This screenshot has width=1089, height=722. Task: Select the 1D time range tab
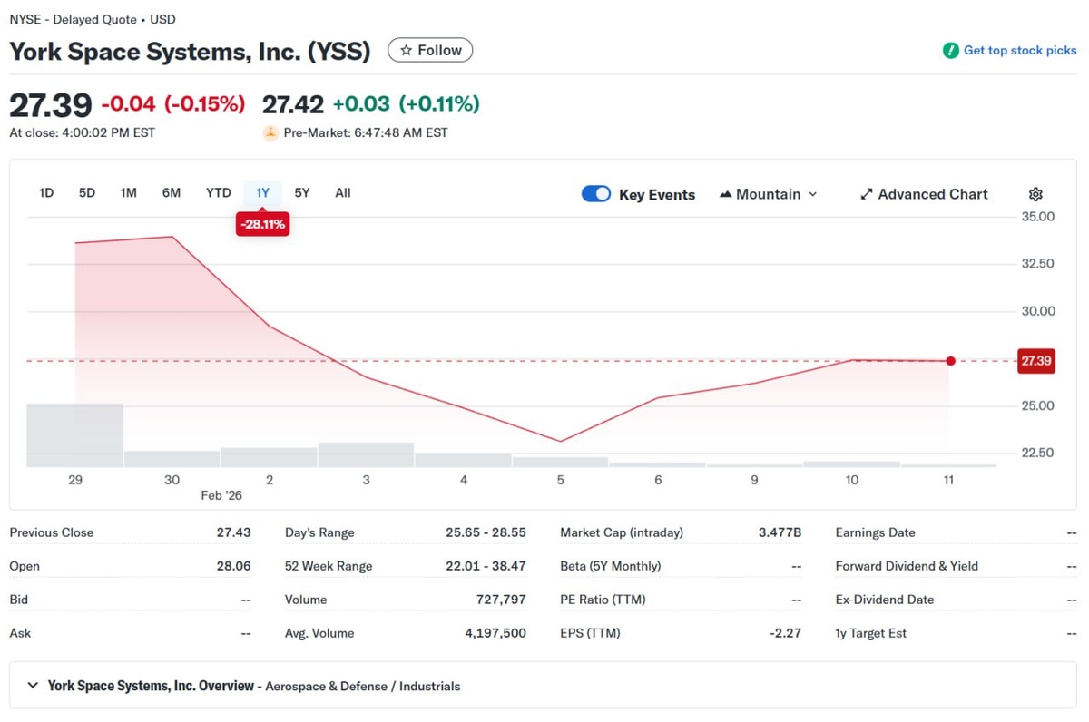pyautogui.click(x=46, y=192)
